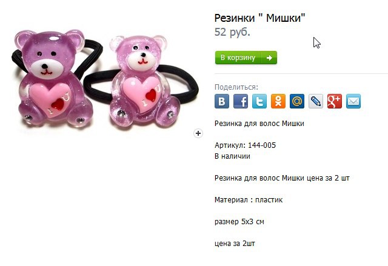Post to LiveJournal with the pencil icon
The image size is (388, 266).
click(x=316, y=101)
